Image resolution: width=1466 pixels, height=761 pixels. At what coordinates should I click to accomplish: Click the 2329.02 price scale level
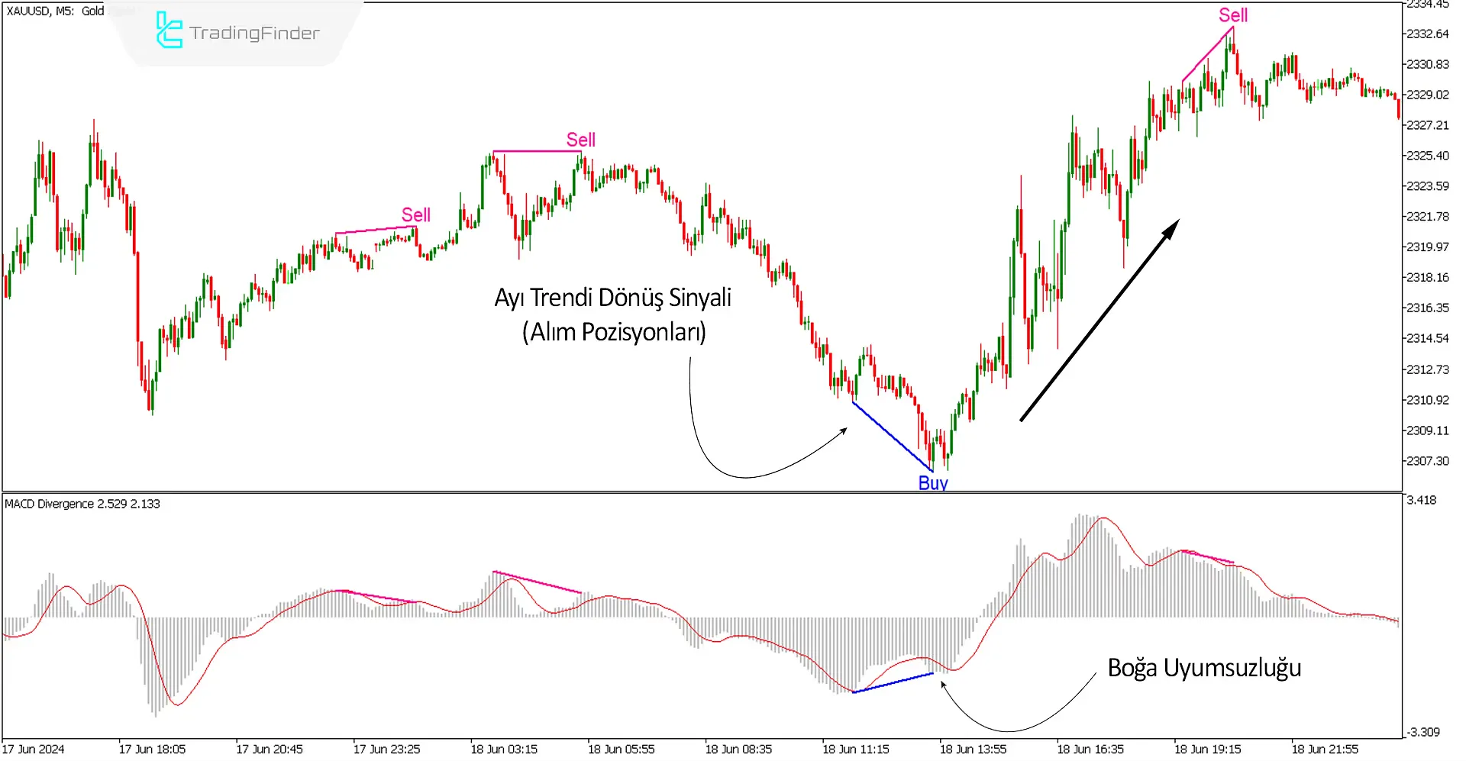[1427, 95]
